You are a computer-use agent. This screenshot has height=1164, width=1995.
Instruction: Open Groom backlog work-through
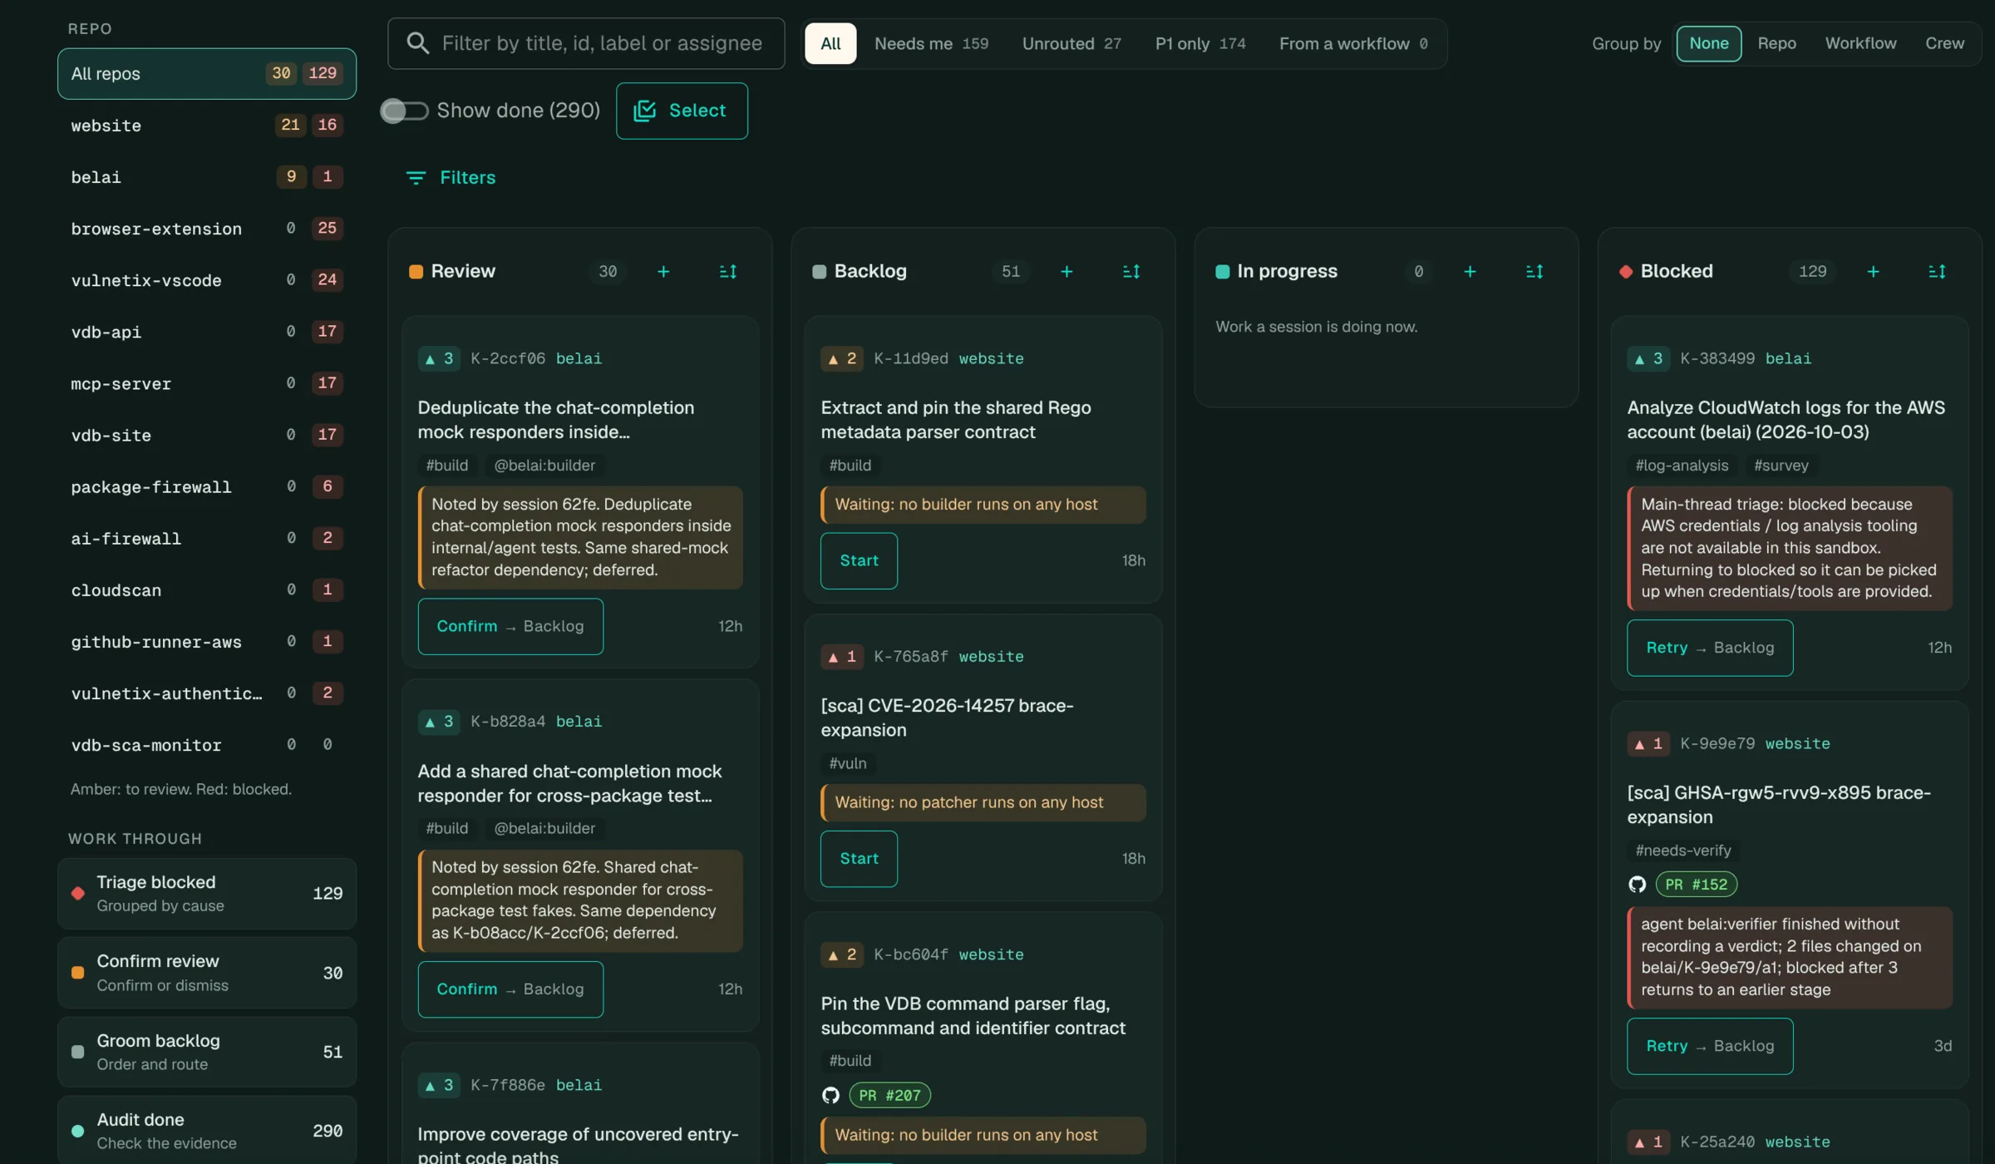[x=207, y=1052]
